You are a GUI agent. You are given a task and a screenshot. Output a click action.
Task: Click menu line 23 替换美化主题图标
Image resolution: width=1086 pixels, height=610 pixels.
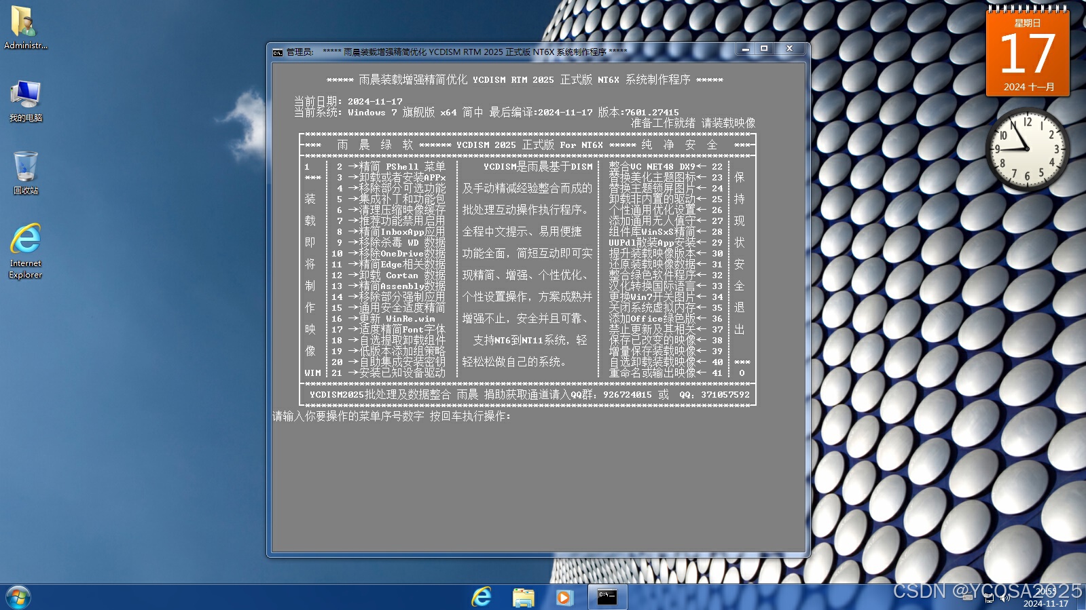tap(666, 177)
